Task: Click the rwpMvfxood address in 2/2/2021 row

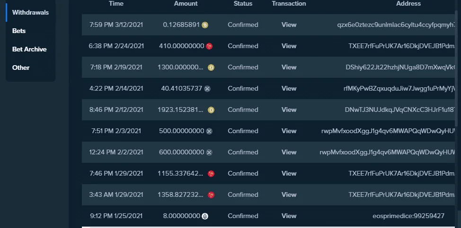Action: pos(388,152)
